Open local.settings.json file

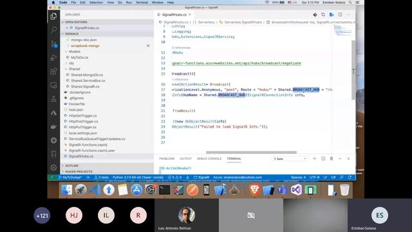tap(83, 133)
